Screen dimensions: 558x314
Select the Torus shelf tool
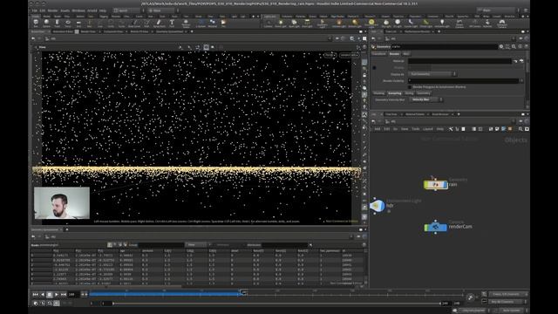pos(68,24)
